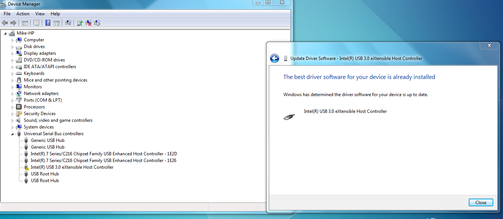Select the Computer tree item label
The width and height of the screenshot is (503, 219).
coord(34,40)
